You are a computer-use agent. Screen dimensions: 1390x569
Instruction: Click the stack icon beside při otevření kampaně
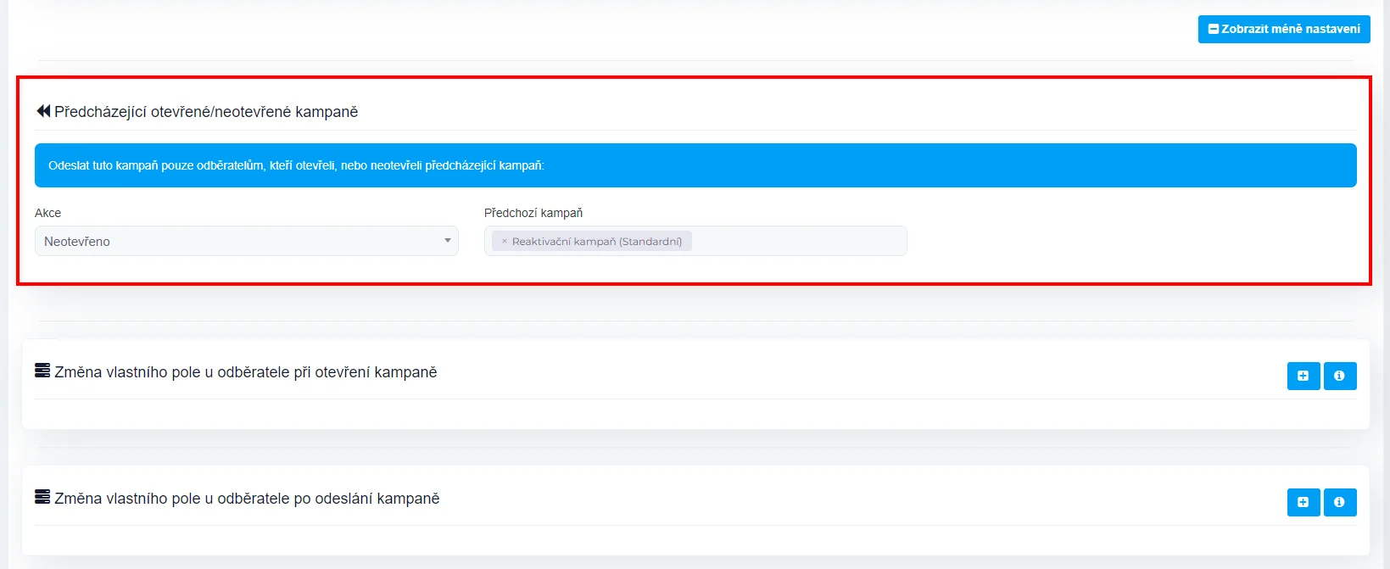click(42, 371)
